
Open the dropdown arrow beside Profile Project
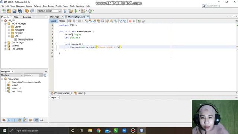(94, 11)
